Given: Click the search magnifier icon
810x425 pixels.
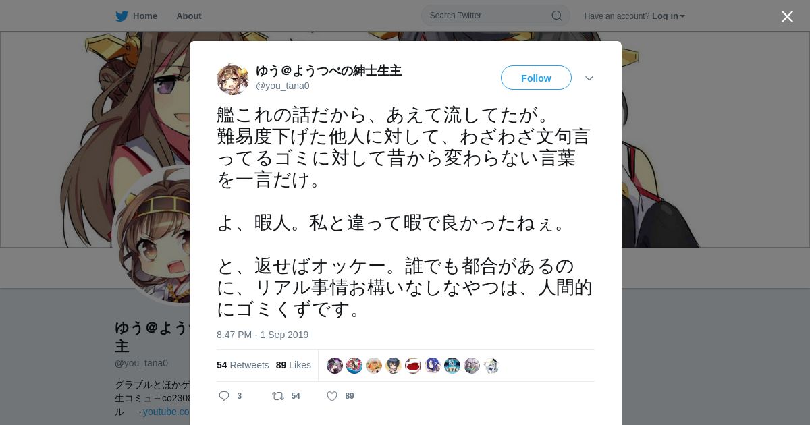Looking at the screenshot, I should coord(557,16).
